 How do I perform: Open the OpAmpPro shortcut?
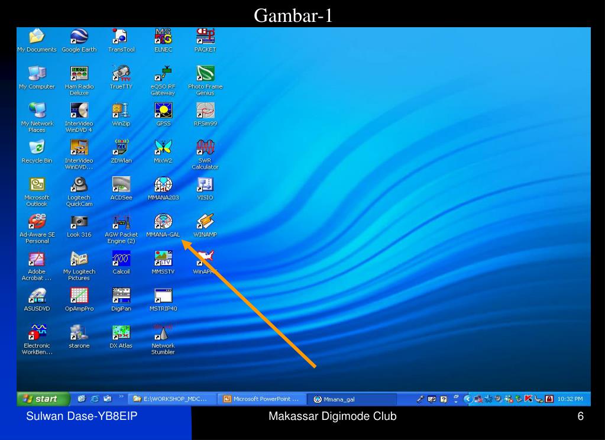tap(79, 300)
